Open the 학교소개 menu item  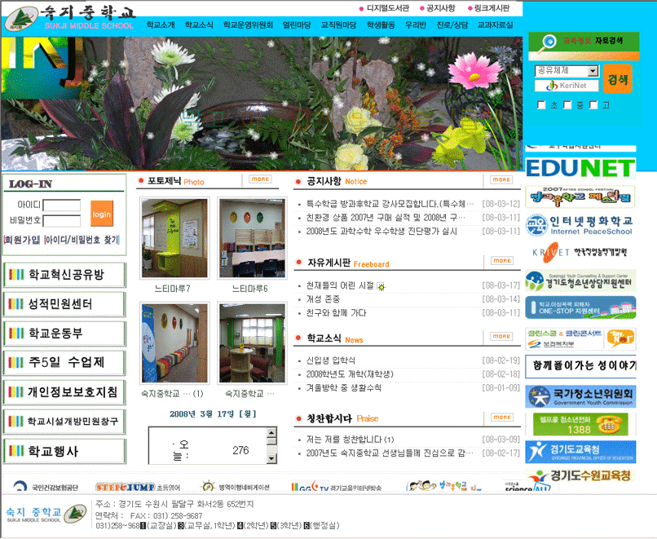pos(161,25)
